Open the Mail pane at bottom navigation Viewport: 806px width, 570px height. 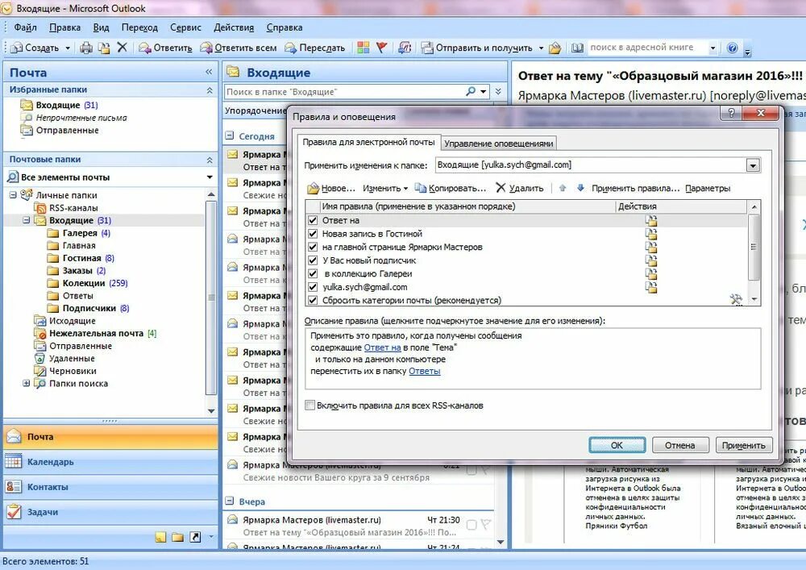point(110,436)
